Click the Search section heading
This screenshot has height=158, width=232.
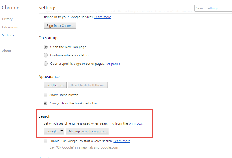(x=44, y=116)
